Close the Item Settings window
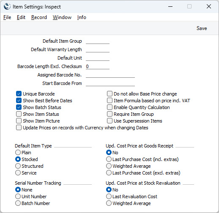The width and height of the screenshot is (219, 213). coord(209,6)
